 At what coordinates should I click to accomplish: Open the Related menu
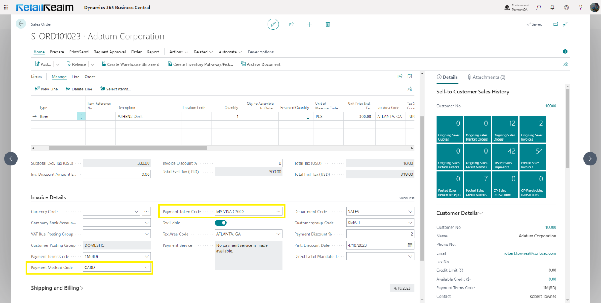[x=204, y=52]
